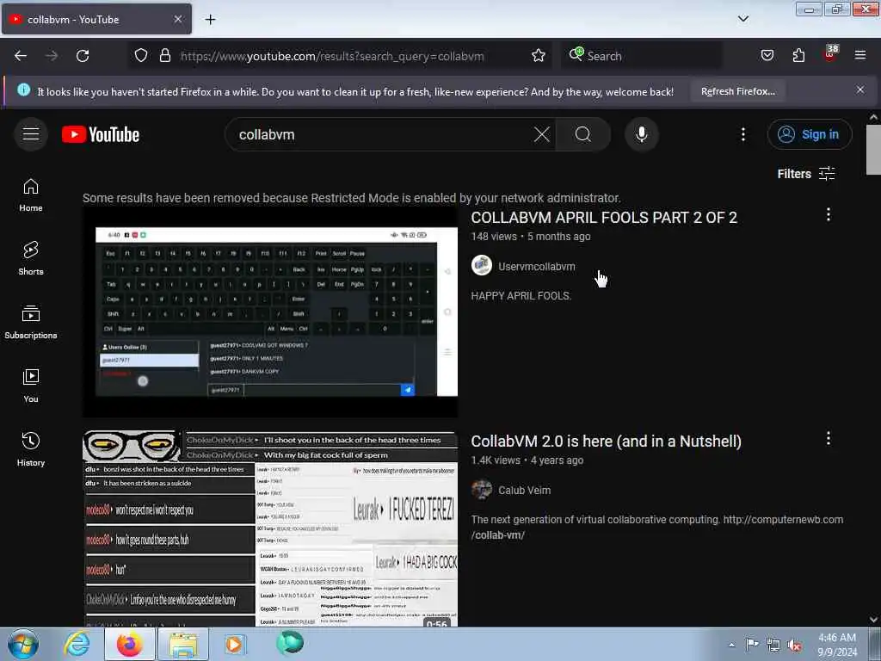Open COLLABVM APRIL FOOLS PART 2 video title
This screenshot has width=881, height=661.
click(604, 218)
